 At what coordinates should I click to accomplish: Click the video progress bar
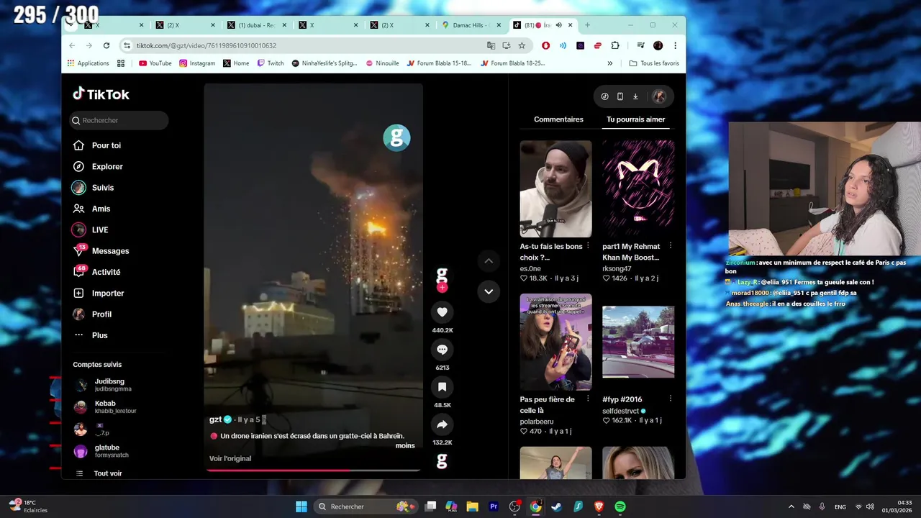tap(313, 470)
